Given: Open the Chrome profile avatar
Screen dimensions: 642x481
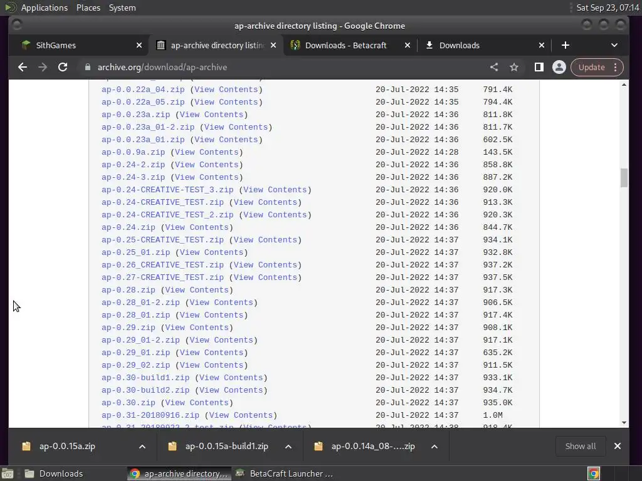Looking at the screenshot, I should [559, 67].
